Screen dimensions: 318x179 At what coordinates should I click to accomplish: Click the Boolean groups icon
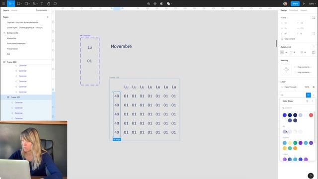point(168,3)
